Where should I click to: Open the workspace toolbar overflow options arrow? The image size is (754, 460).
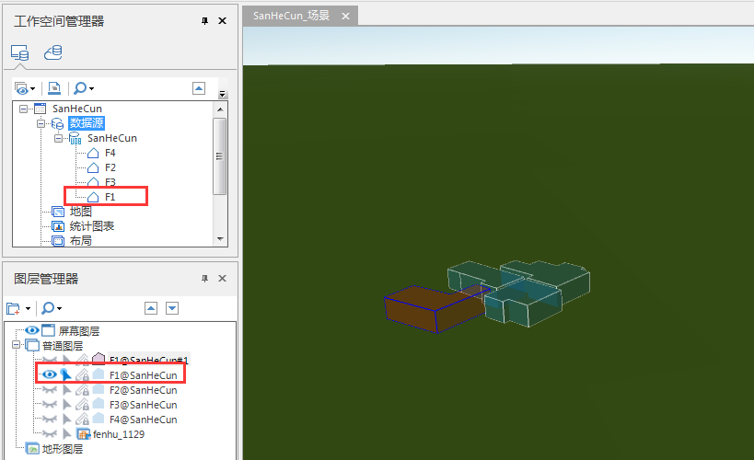tap(222, 94)
